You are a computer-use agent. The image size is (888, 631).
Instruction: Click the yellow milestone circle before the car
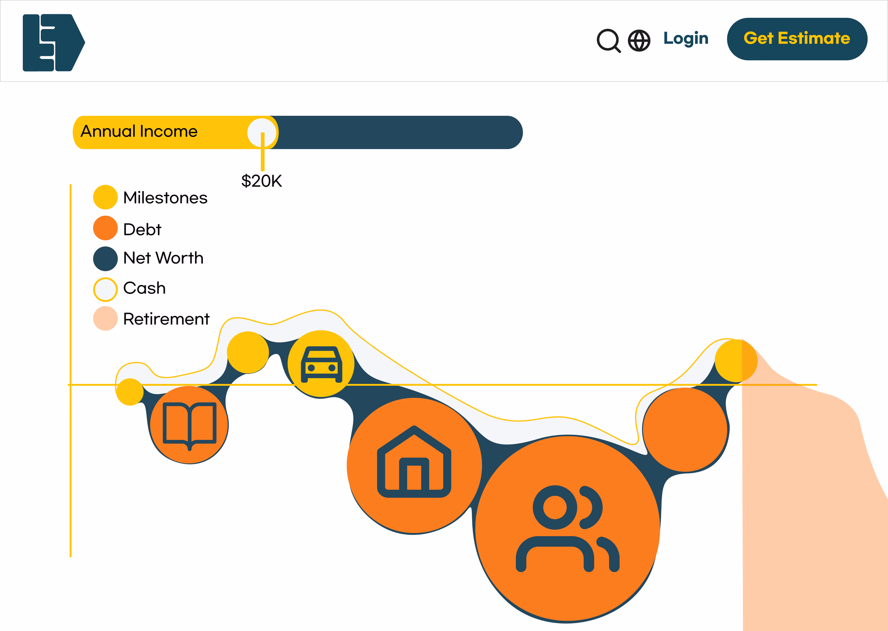(x=248, y=352)
